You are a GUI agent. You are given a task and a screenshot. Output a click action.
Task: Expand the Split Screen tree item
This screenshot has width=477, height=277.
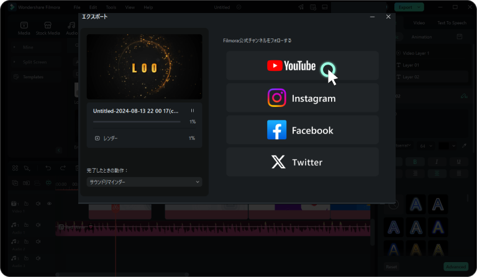(14, 62)
